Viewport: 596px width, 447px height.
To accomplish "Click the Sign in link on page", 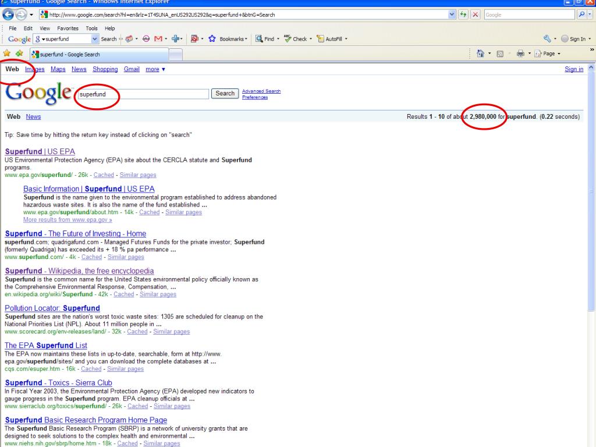I will [x=573, y=69].
